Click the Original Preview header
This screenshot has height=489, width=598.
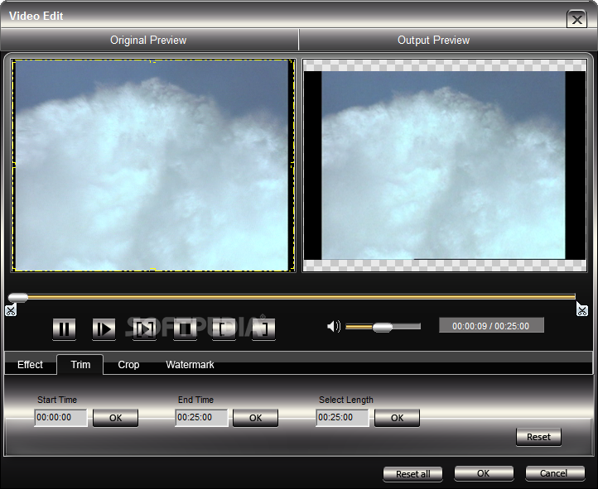149,40
